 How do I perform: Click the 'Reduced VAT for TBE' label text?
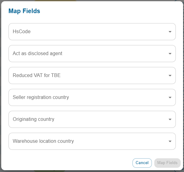(37, 75)
